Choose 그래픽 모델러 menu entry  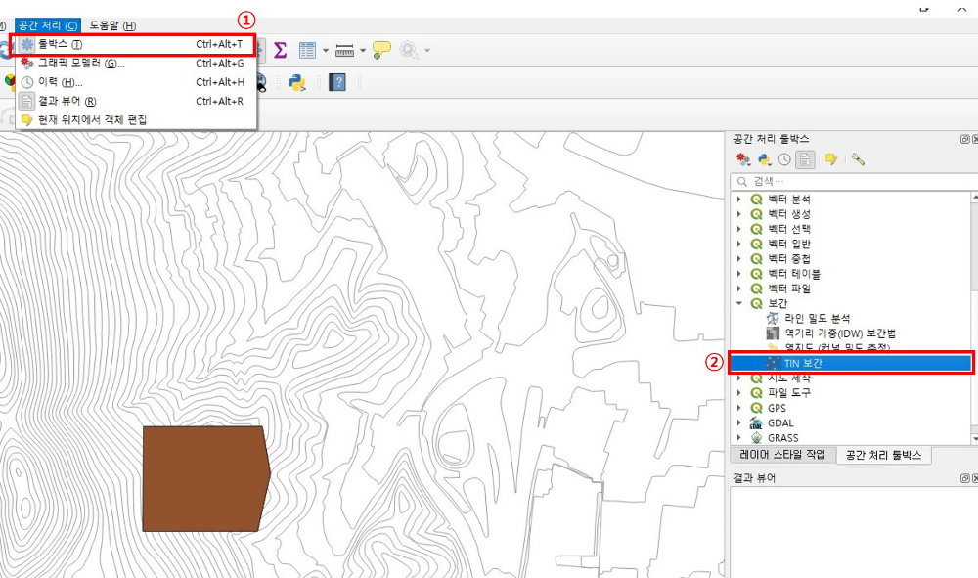coord(133,63)
